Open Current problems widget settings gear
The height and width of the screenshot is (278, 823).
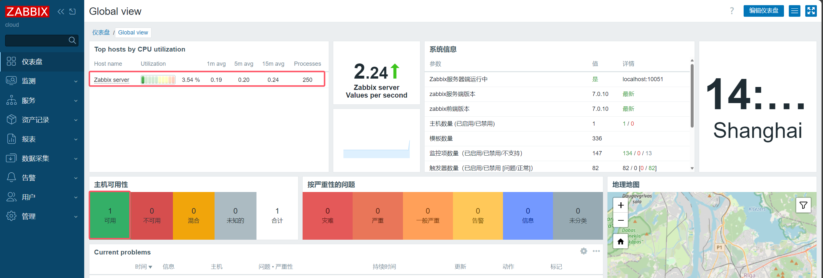[584, 251]
